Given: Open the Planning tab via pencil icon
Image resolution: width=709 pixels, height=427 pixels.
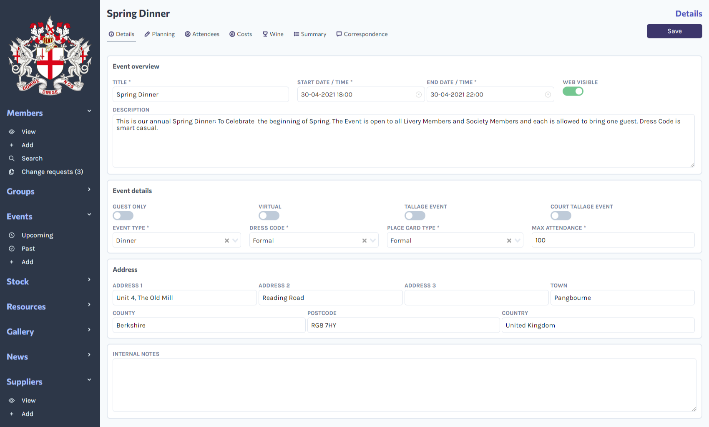Looking at the screenshot, I should [147, 34].
